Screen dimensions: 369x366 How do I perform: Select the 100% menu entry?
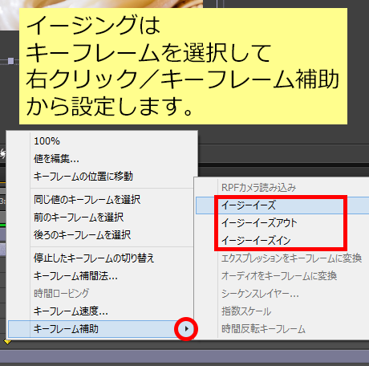pos(101,141)
